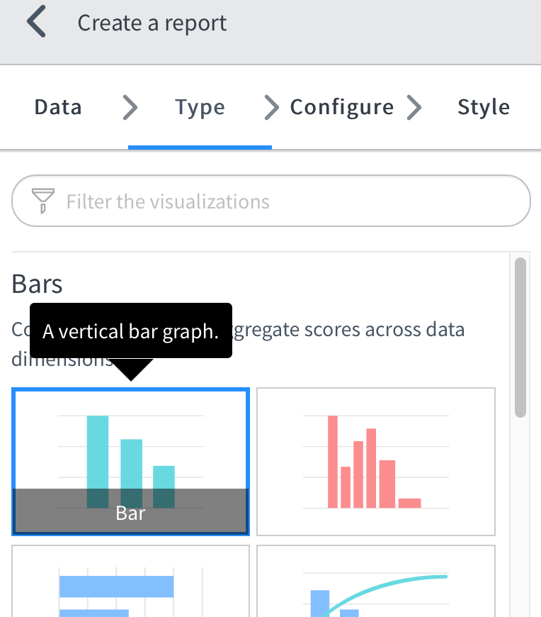The image size is (541, 617).
Task: Expand the chevron between Data and Type
Action: [x=130, y=107]
